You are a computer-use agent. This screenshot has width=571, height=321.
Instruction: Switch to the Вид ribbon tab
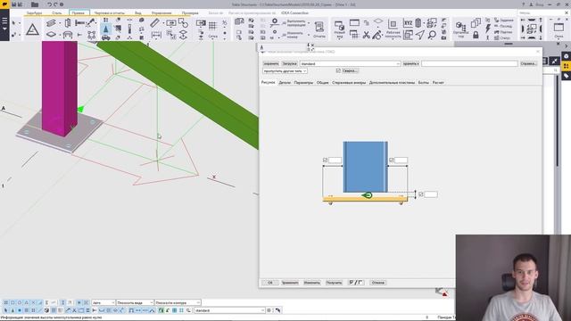[x=138, y=12]
